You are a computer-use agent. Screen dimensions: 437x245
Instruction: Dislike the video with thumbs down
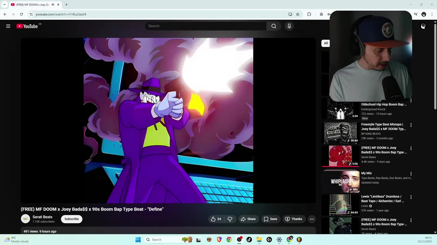(230, 219)
